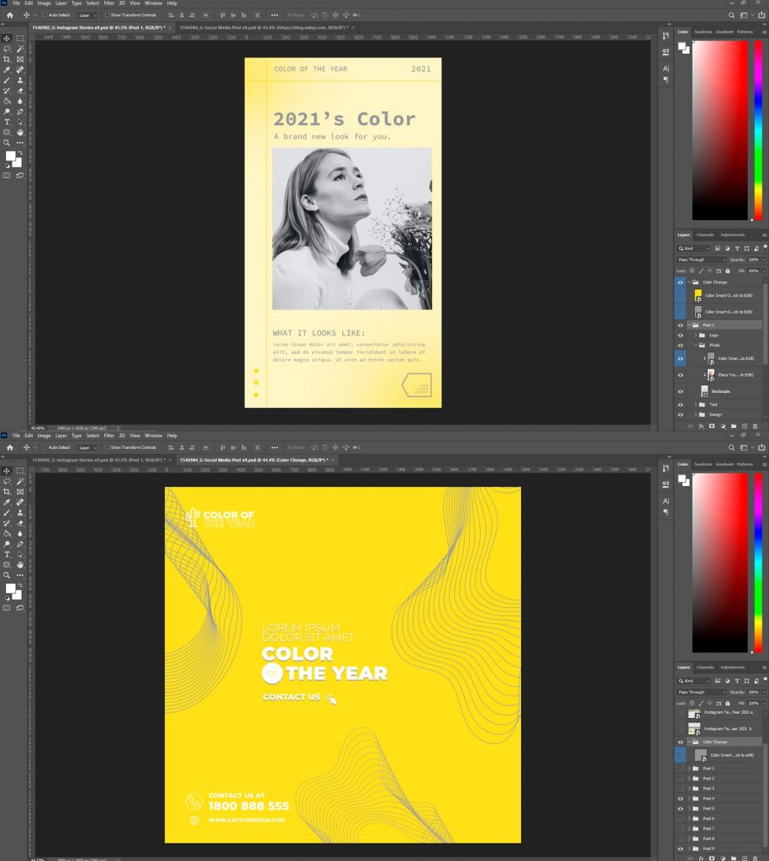Click trash icon in top window Layers panel

point(756,426)
